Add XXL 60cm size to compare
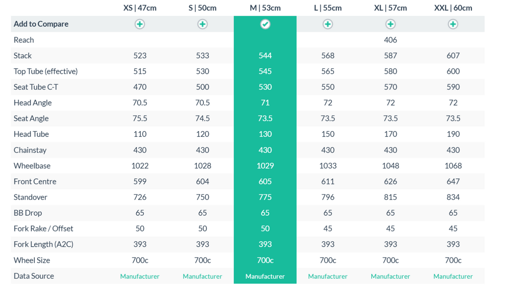 [453, 24]
